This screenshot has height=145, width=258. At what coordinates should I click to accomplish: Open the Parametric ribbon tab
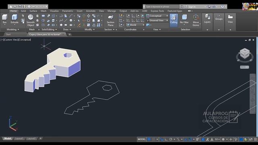(x=68, y=11)
